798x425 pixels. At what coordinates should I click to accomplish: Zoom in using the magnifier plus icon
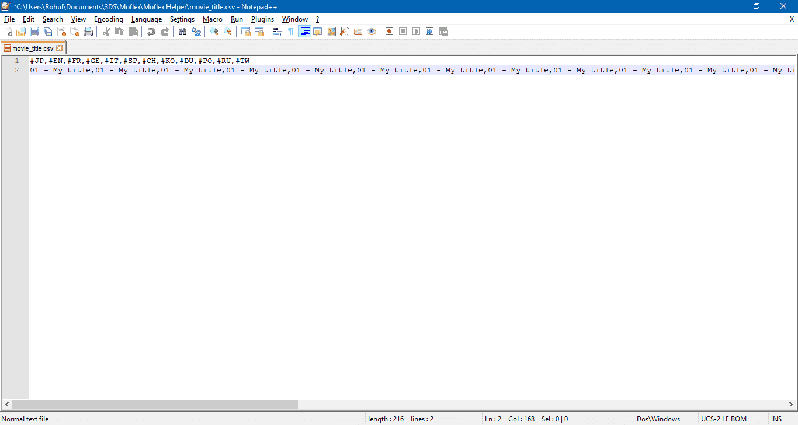click(x=214, y=32)
